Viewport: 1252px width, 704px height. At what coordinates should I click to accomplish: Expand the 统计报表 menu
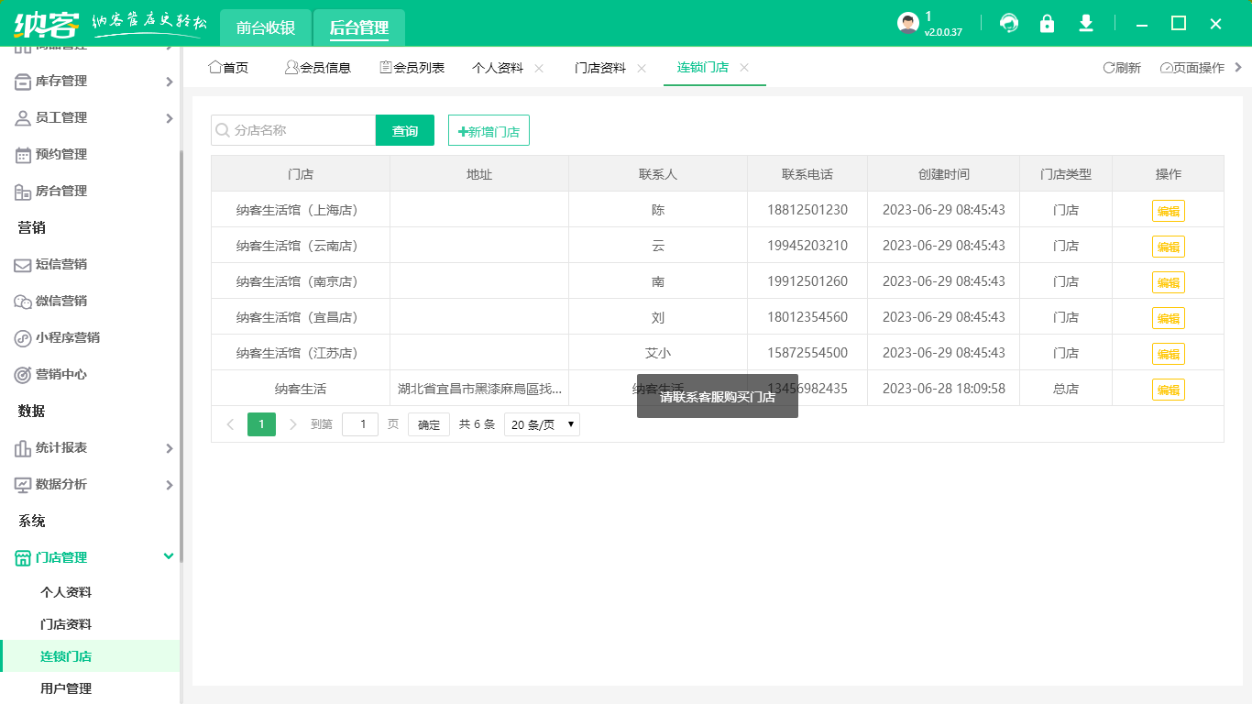coord(92,447)
